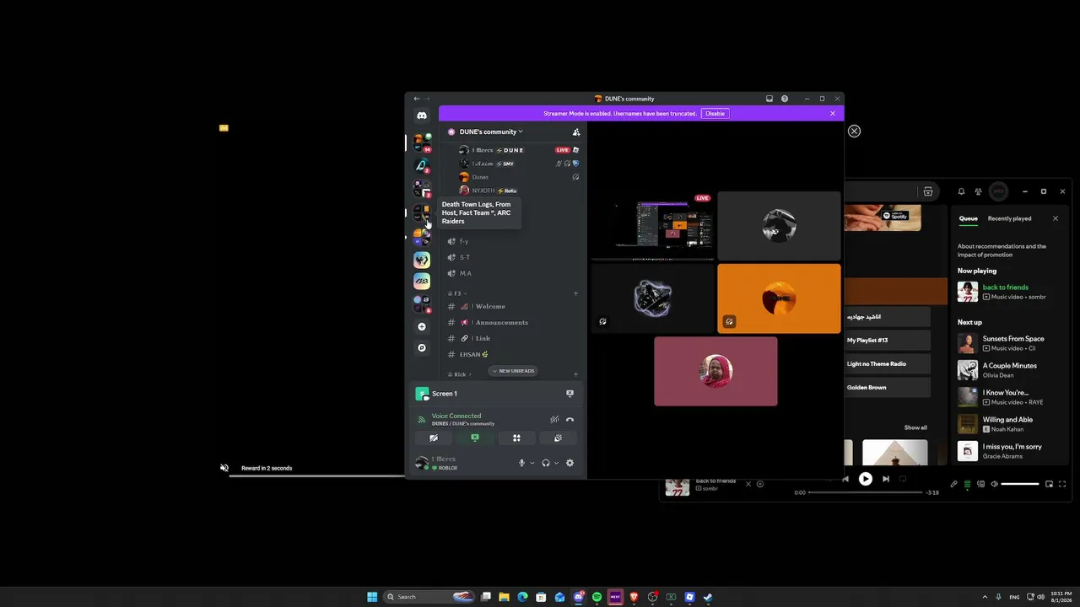The image size is (1080, 607).
Task: Open the Announcements channel
Action: [515, 323]
